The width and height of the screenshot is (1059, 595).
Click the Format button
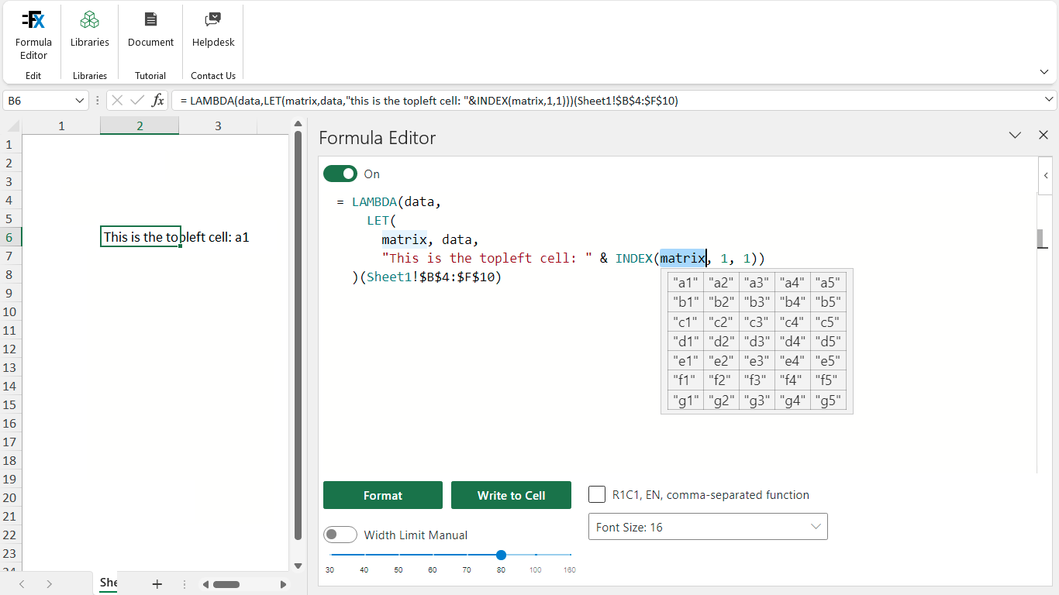click(383, 495)
